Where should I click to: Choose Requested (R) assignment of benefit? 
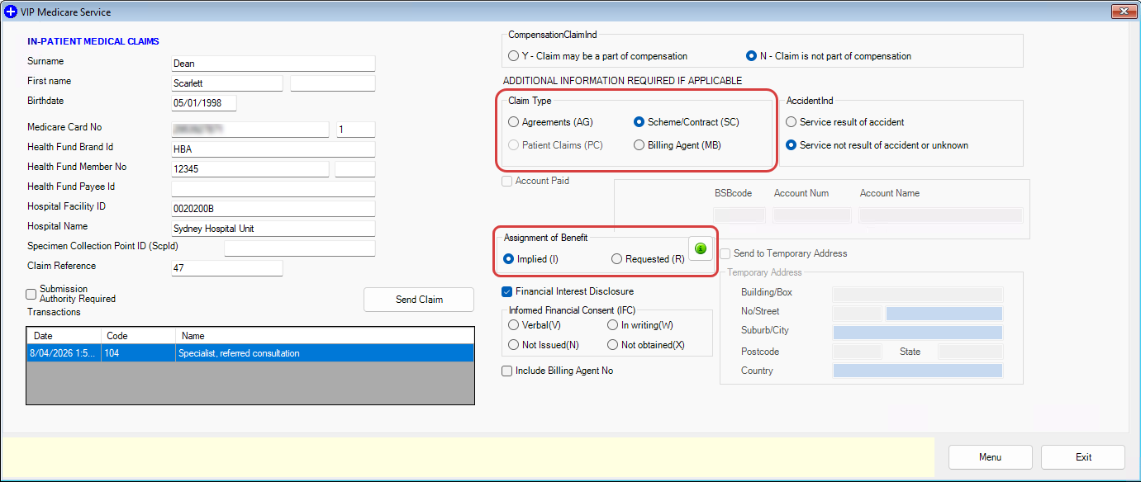pos(616,259)
